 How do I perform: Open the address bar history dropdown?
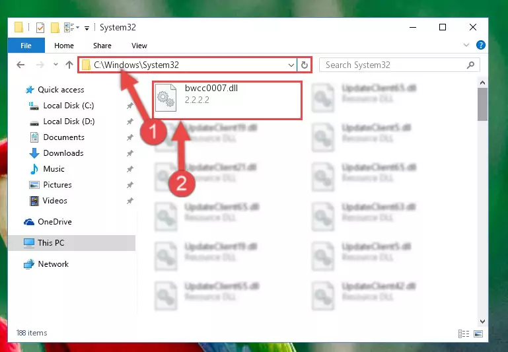(x=291, y=65)
